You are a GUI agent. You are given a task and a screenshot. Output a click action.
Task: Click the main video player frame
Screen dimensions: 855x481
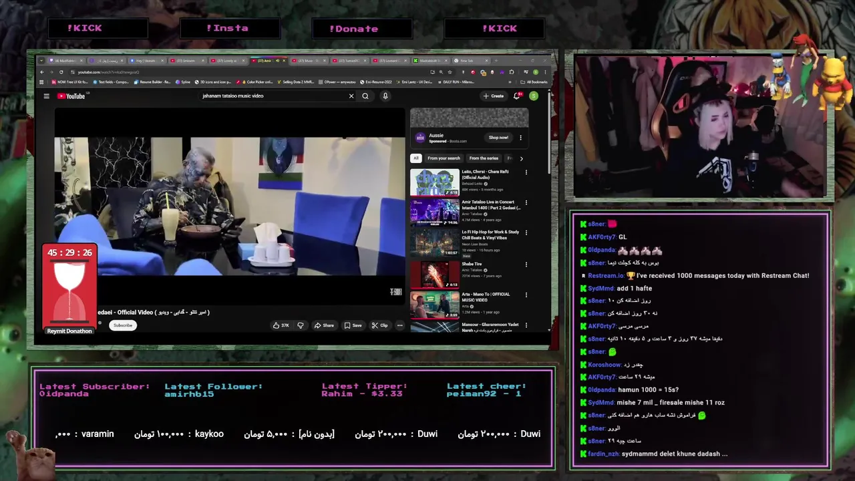click(x=230, y=206)
